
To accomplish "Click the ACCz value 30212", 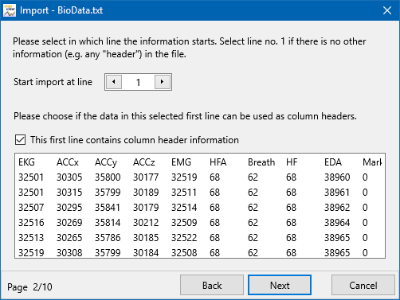I will pyautogui.click(x=146, y=222).
